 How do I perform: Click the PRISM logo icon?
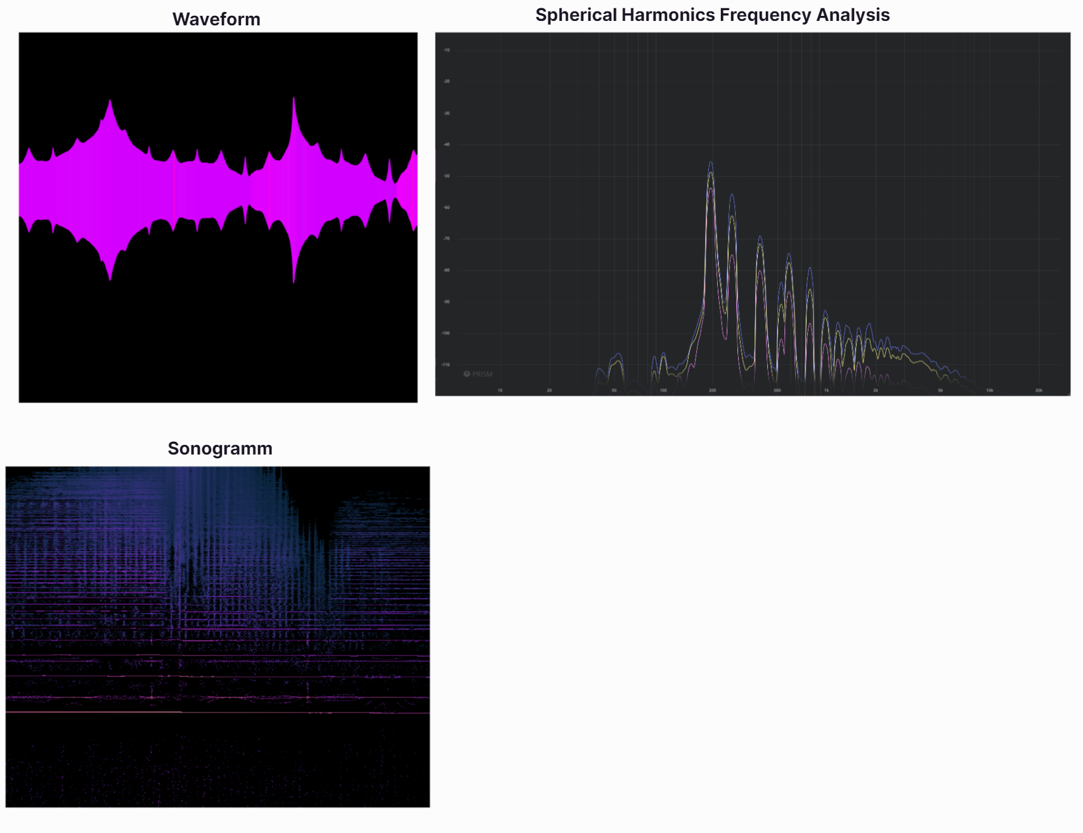coord(467,374)
